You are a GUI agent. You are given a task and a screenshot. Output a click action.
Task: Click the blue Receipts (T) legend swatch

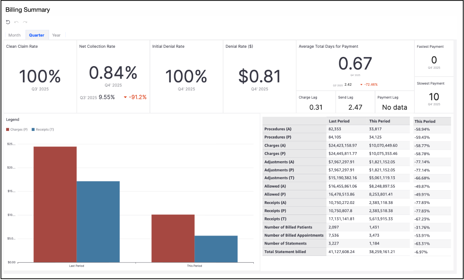(33, 130)
